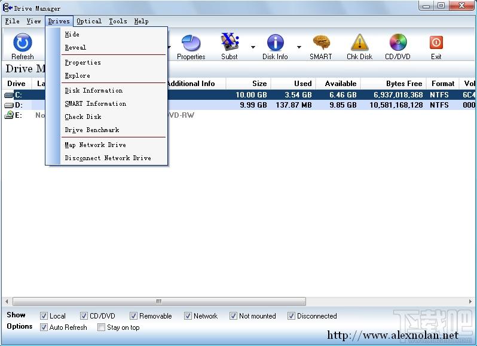477x346 pixels.
Task: Click the horizontal scrollbar thumb
Action: 159,301
